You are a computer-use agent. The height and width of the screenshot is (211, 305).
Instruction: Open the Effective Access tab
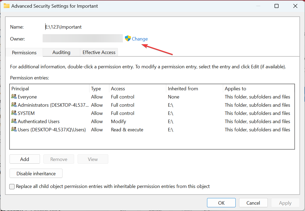tap(99, 52)
